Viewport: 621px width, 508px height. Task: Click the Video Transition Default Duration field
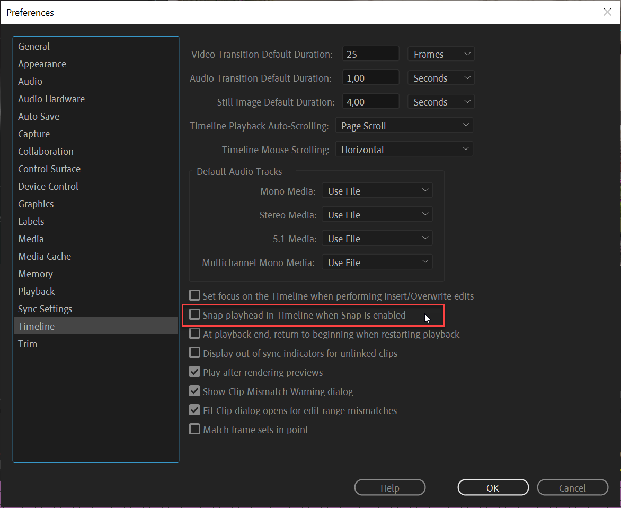pyautogui.click(x=370, y=53)
